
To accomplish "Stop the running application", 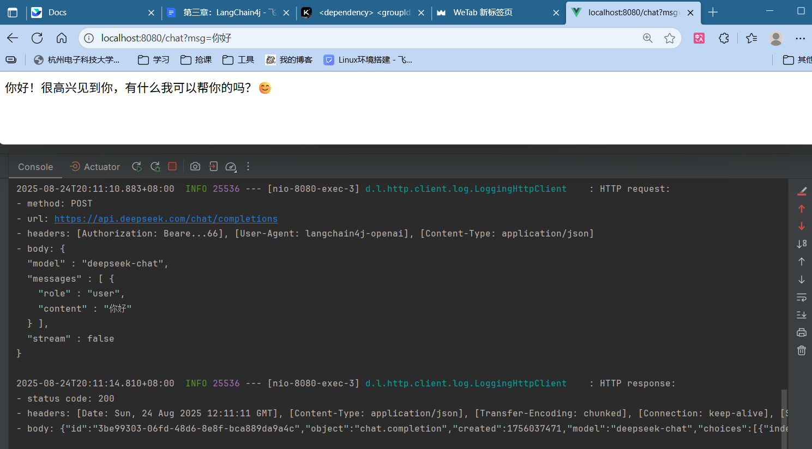I will coord(172,166).
